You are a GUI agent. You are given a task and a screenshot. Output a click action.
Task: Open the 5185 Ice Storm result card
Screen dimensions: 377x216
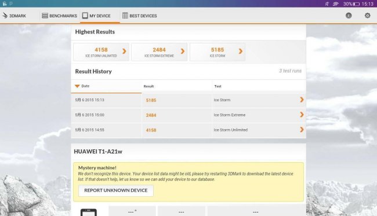tap(217, 52)
